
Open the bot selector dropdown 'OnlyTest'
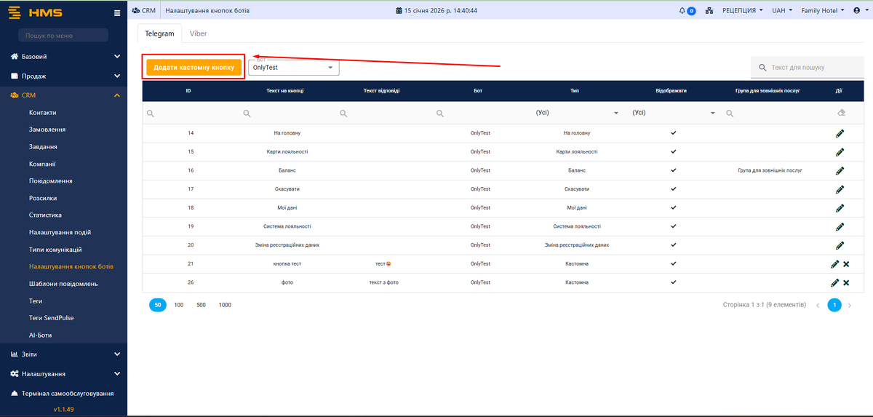[x=293, y=68]
